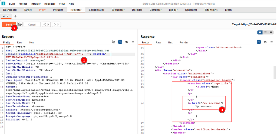
Task: Add a new Repeater tab with plus
Action: [x=15, y=16]
